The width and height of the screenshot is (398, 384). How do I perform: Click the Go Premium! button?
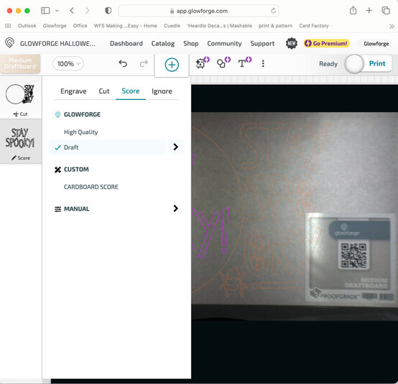(326, 43)
